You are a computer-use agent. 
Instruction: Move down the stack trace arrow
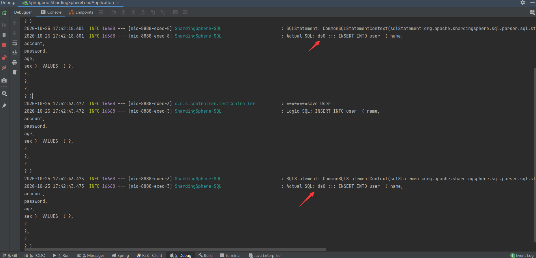point(15,33)
